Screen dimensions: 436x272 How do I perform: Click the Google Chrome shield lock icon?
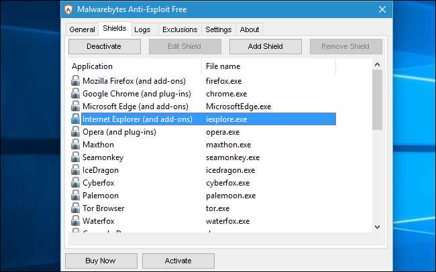click(x=76, y=94)
